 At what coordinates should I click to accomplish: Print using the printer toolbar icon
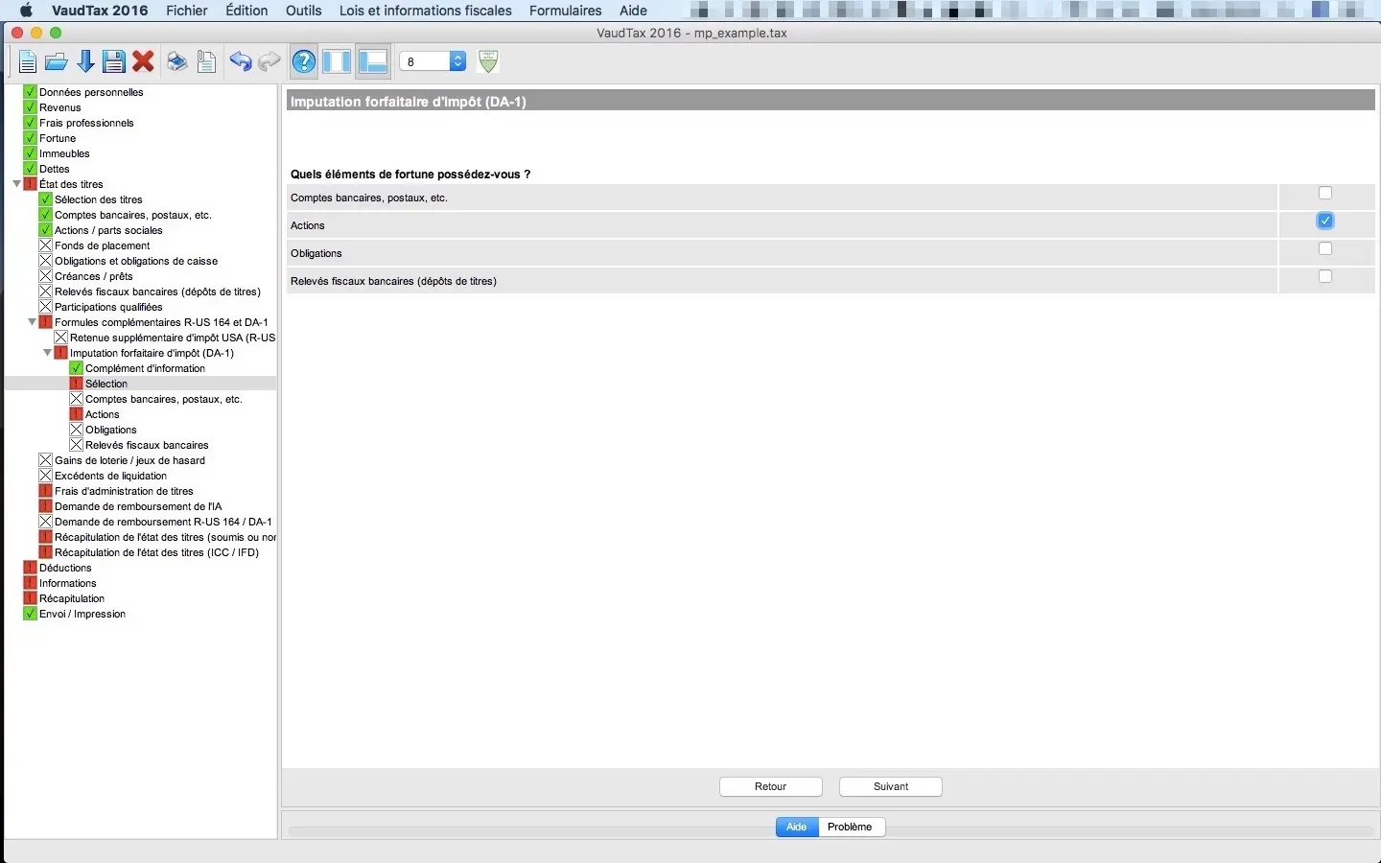(176, 62)
